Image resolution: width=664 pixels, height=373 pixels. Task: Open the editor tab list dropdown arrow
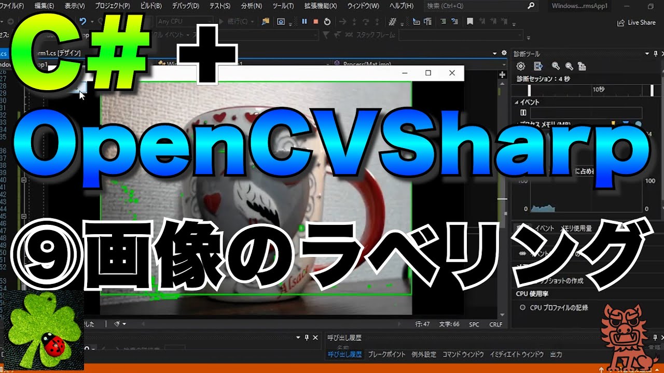(x=494, y=53)
